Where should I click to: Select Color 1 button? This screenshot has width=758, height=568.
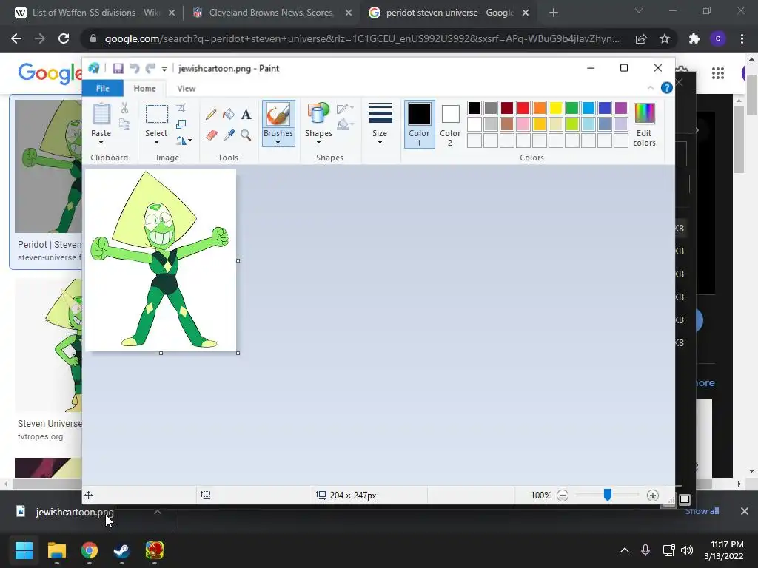tap(419, 124)
